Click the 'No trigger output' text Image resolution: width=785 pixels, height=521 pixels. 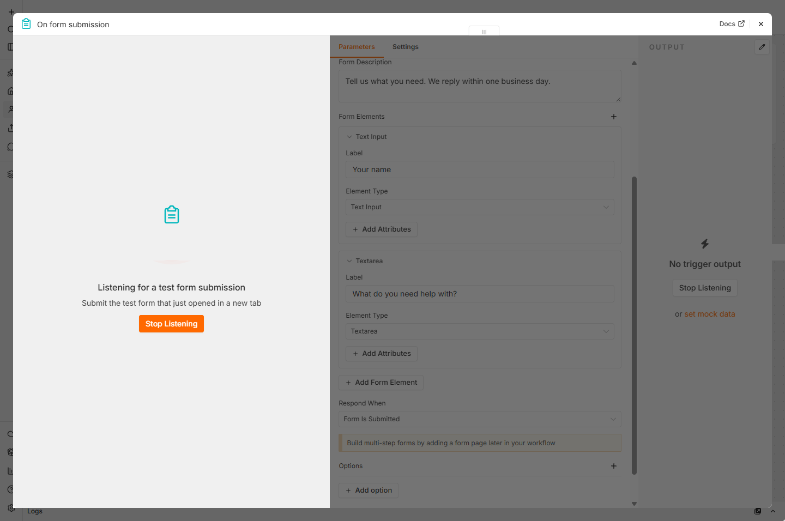coord(705,264)
